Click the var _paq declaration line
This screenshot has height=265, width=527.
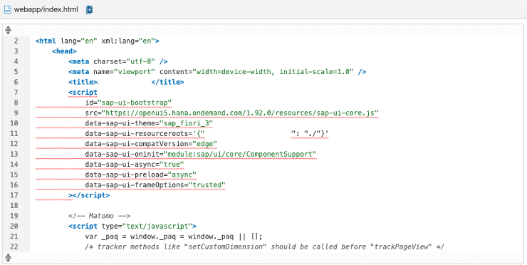tap(174, 236)
